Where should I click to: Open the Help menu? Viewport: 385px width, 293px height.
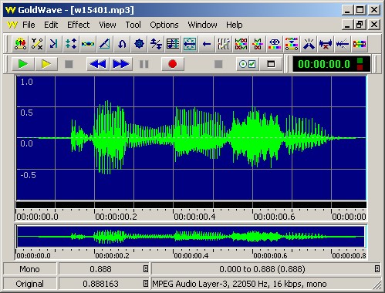pyautogui.click(x=235, y=25)
